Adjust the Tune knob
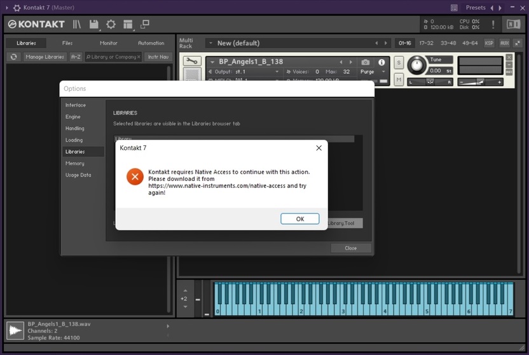 pos(417,64)
